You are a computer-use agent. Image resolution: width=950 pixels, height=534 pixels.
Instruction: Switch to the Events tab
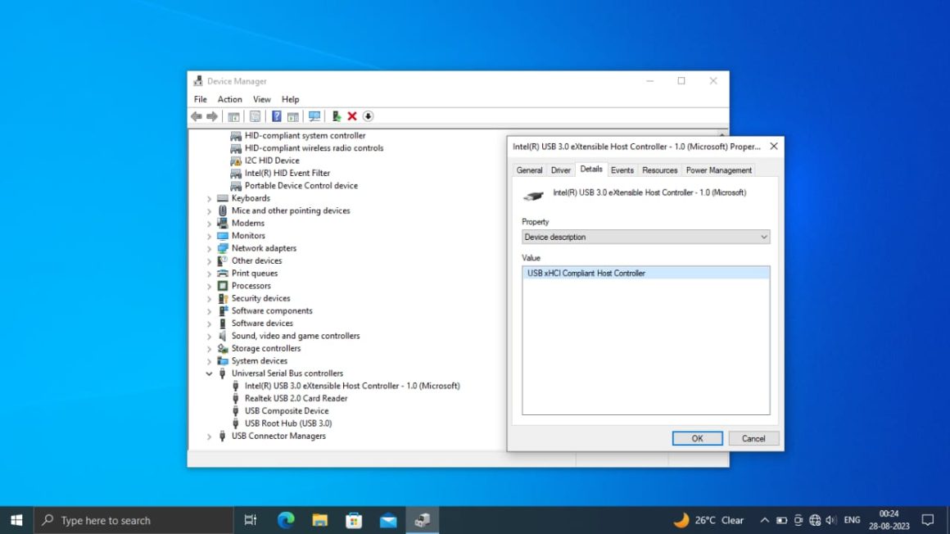[x=622, y=170]
